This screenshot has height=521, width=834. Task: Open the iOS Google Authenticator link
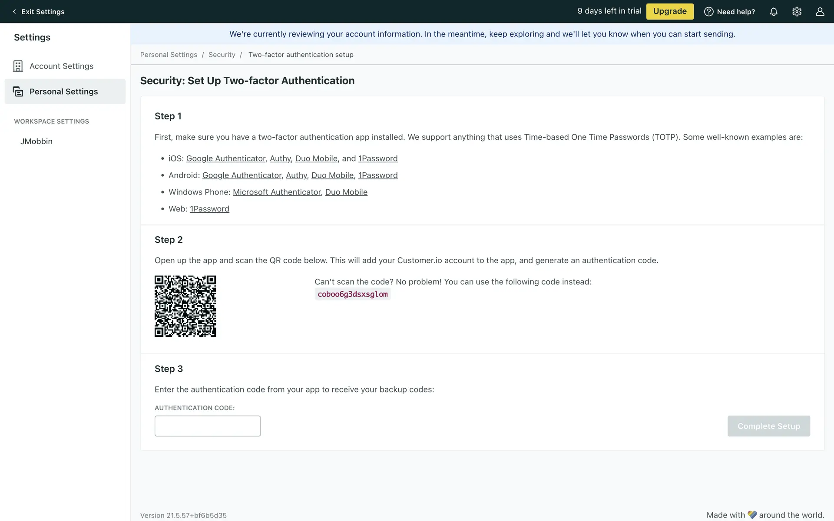225,158
